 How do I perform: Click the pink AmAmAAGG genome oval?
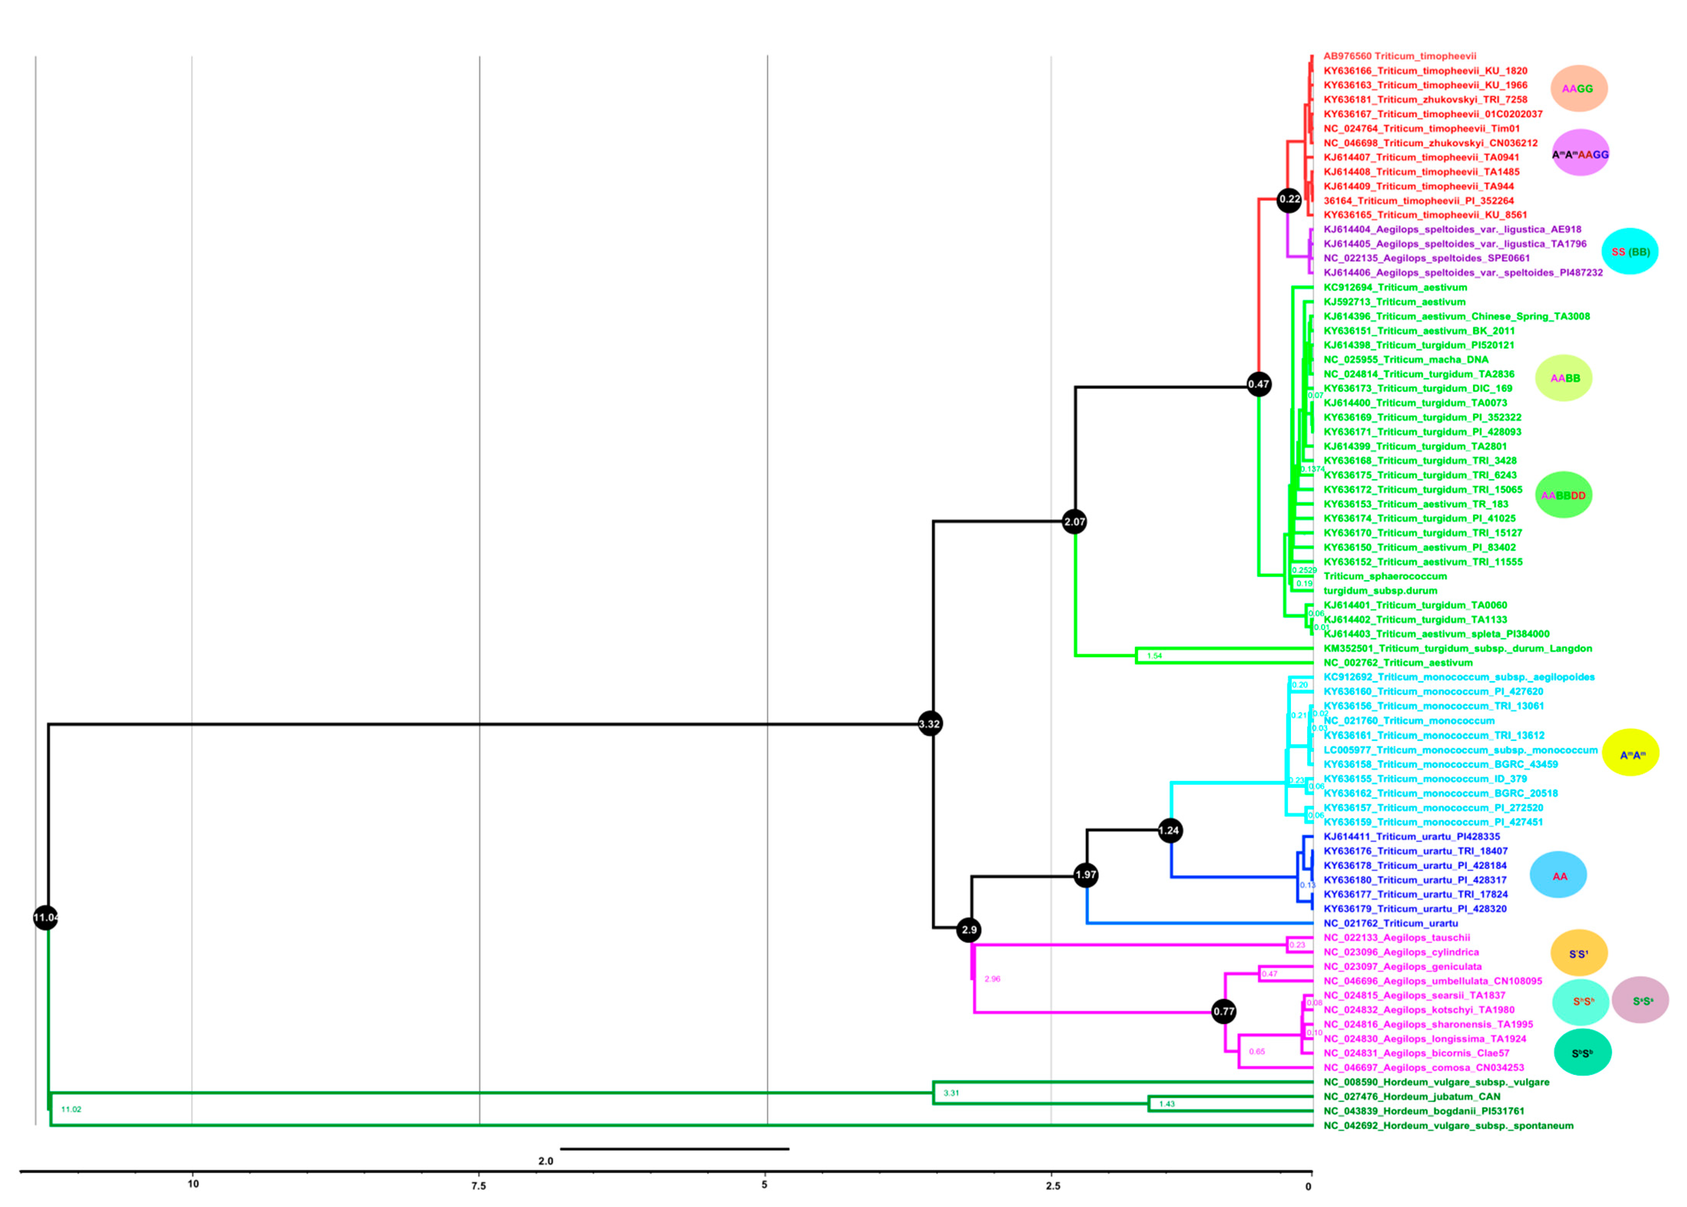click(x=1580, y=153)
